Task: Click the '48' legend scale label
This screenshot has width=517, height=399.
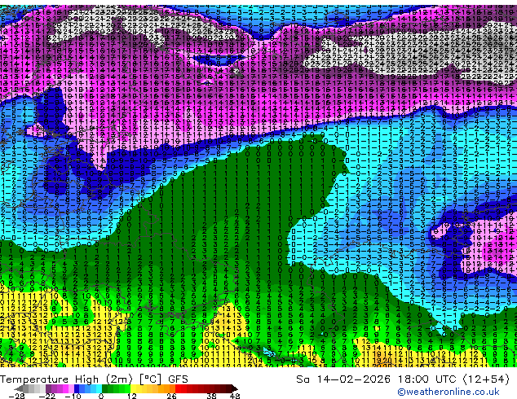Action: pos(235,396)
